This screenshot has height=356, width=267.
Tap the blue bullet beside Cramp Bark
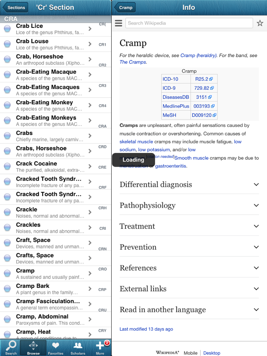pos(7,289)
